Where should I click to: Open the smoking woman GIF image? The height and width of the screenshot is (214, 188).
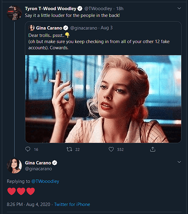click(103, 99)
